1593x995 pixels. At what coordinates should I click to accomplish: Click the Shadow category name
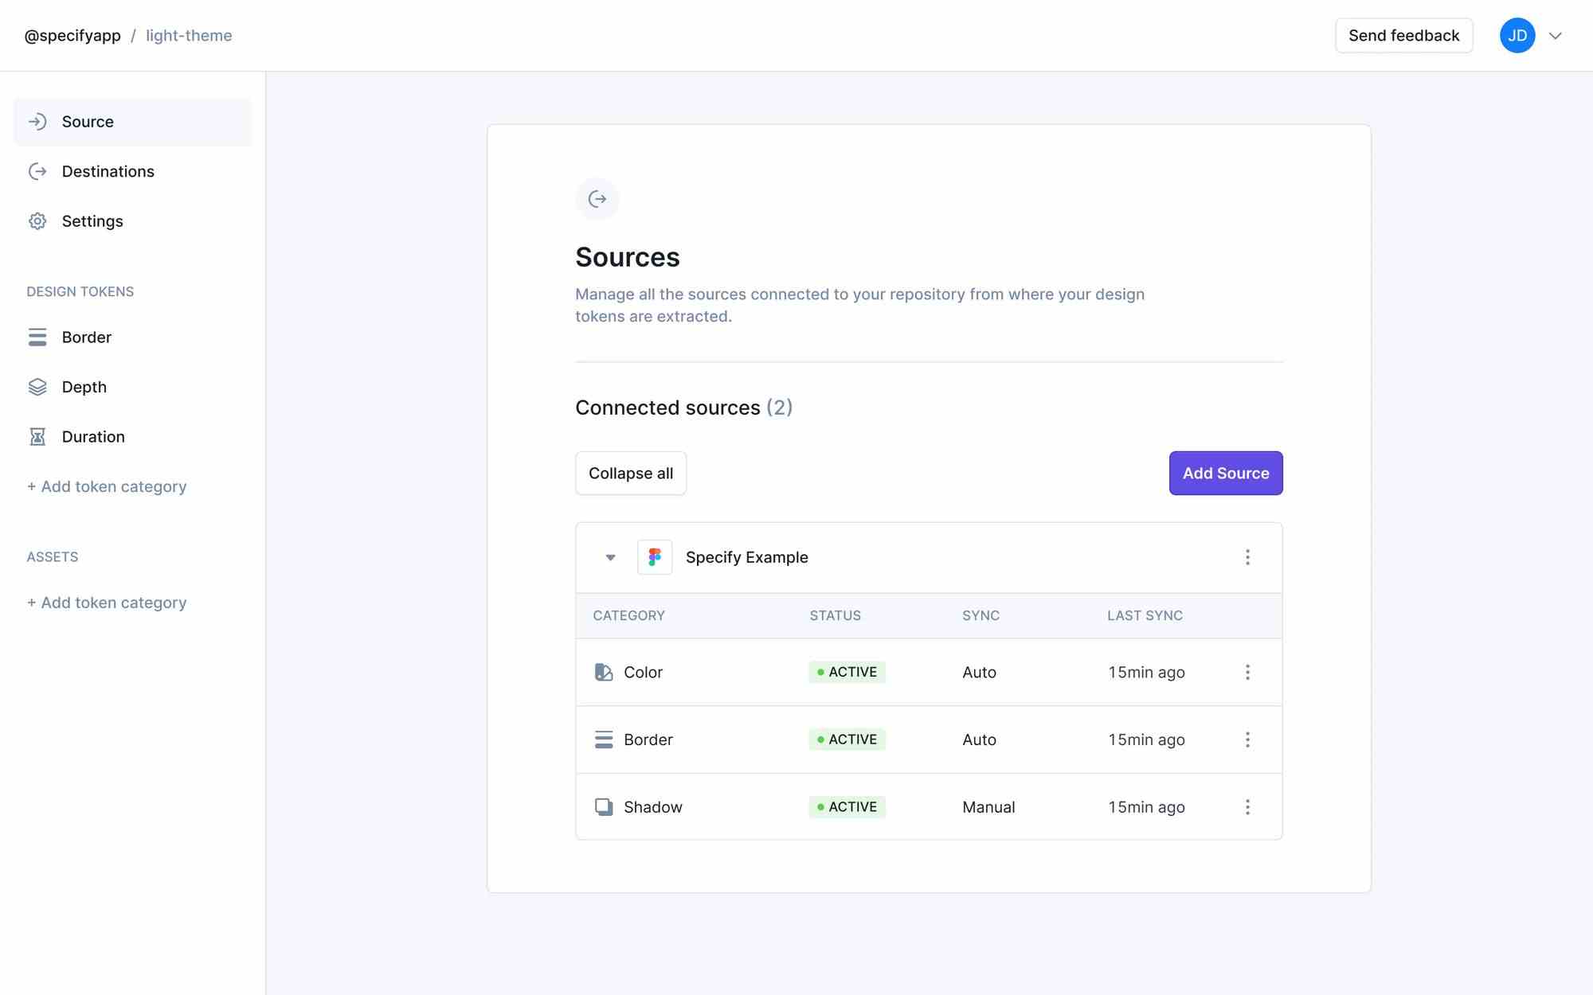click(x=653, y=807)
